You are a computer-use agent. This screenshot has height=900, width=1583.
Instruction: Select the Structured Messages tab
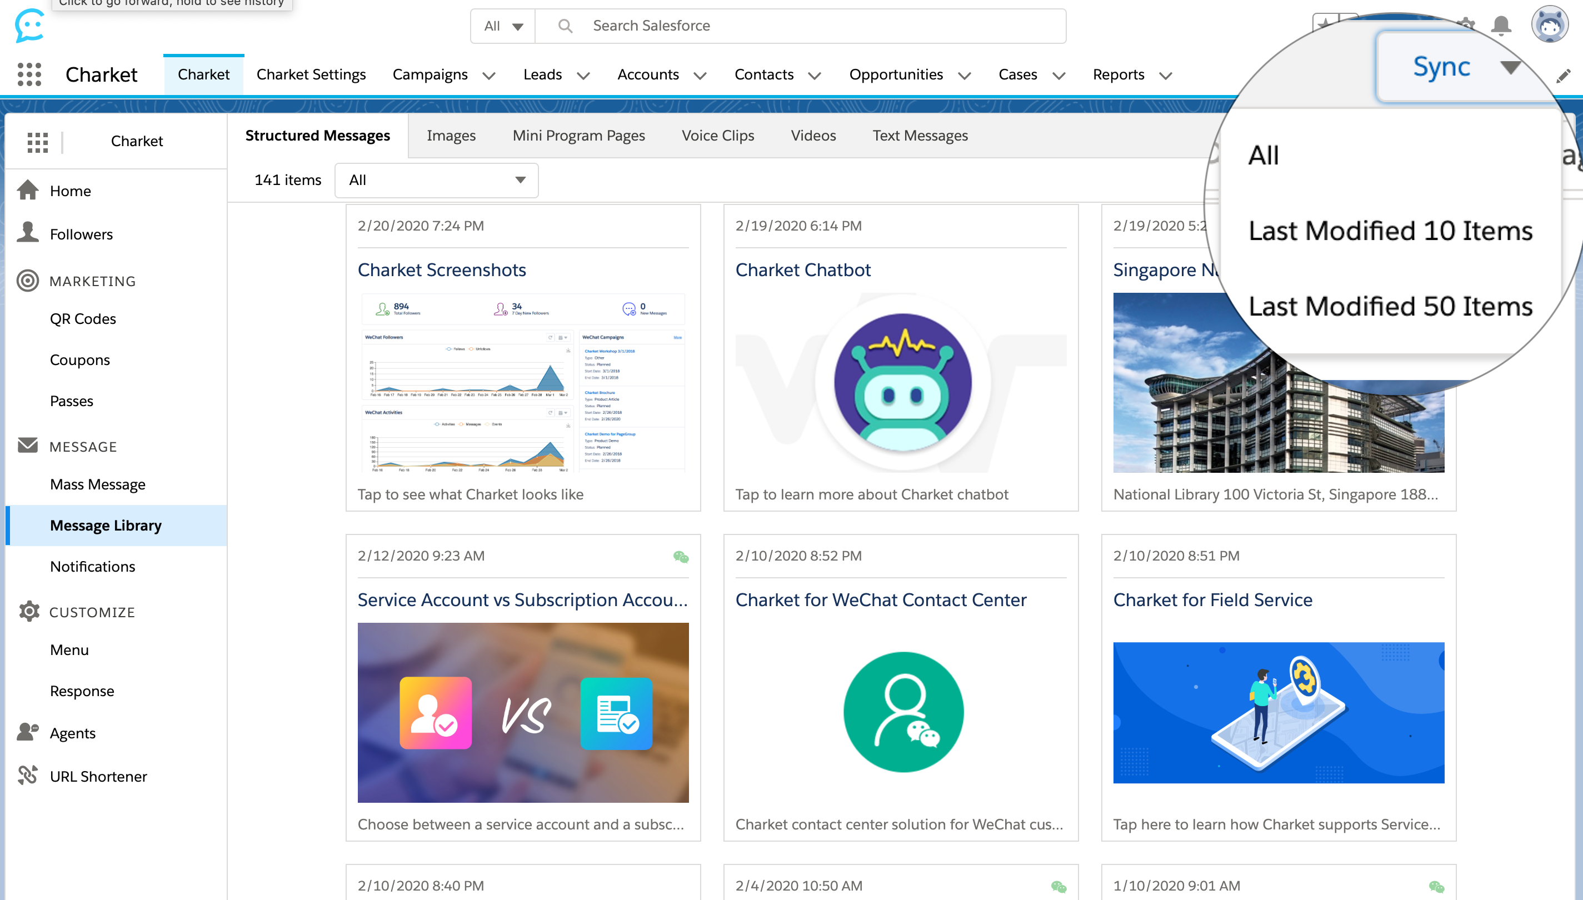318,136
